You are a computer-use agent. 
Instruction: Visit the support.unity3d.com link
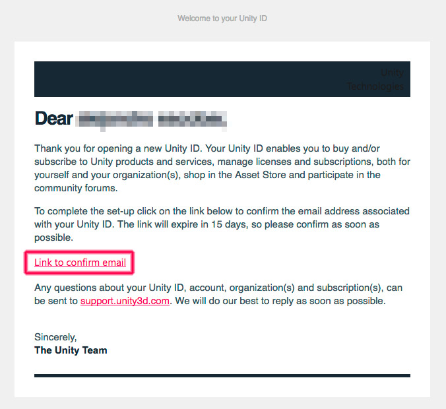pyautogui.click(x=125, y=301)
